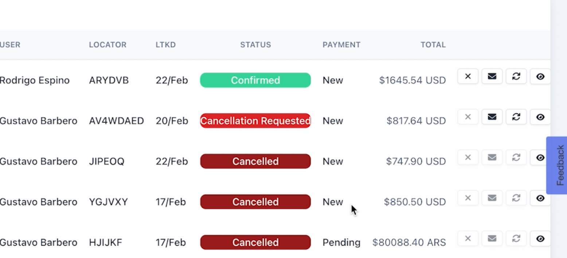Click envelope email icon in ARYDVB row

tap(492, 77)
